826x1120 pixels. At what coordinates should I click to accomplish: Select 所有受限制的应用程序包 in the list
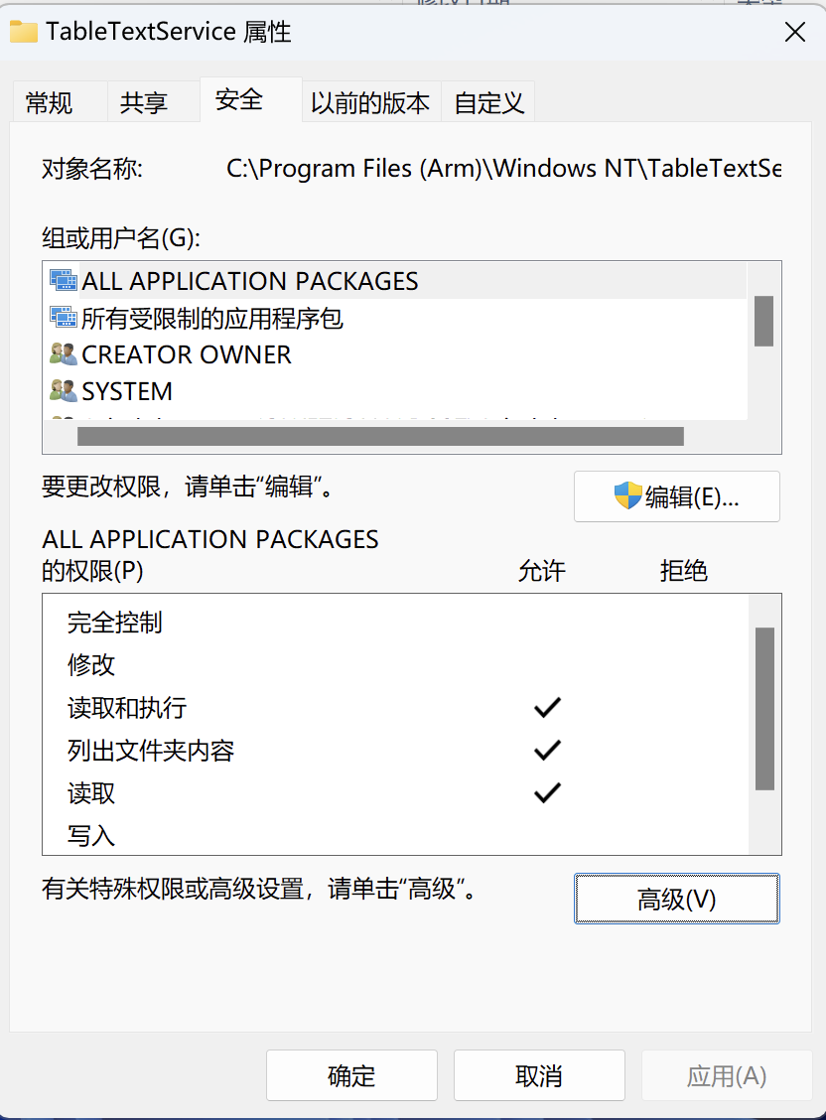[395, 318]
